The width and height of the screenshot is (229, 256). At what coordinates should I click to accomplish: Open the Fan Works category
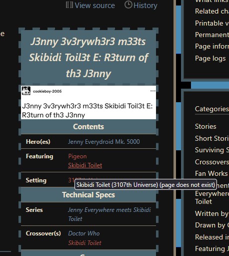coord(211,173)
